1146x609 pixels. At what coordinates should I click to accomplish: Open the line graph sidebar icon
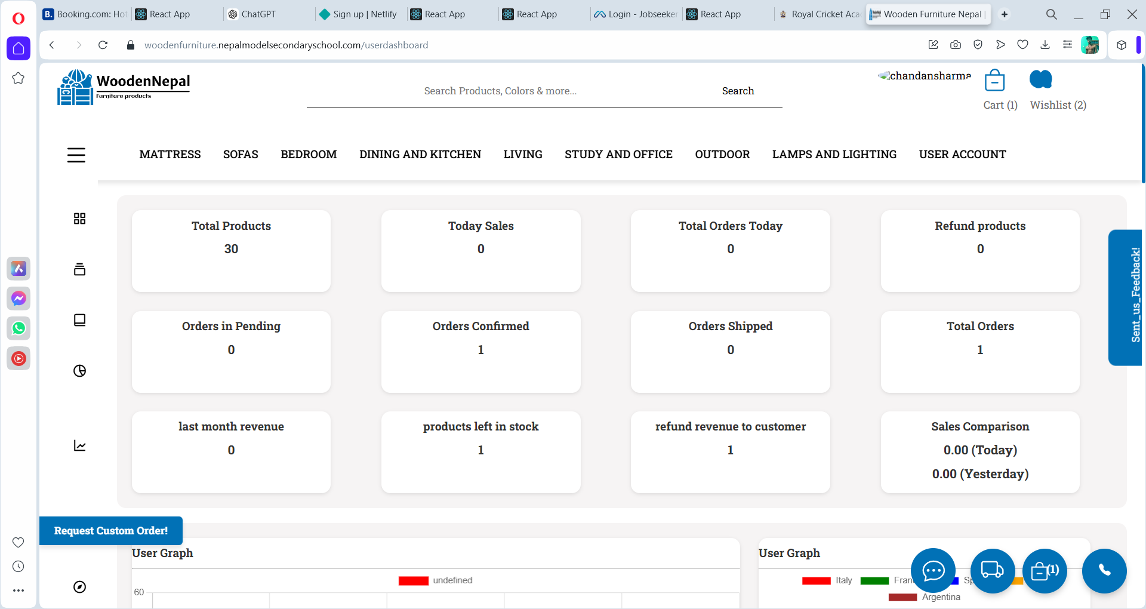point(79,445)
